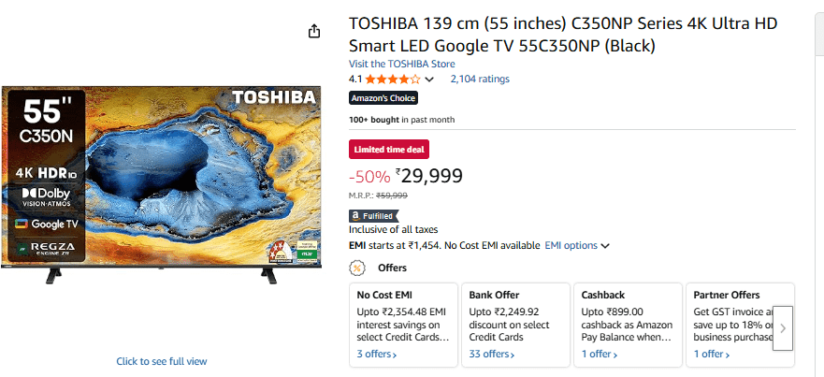Open the 2,104 ratings link
The image size is (824, 377).
(x=480, y=80)
